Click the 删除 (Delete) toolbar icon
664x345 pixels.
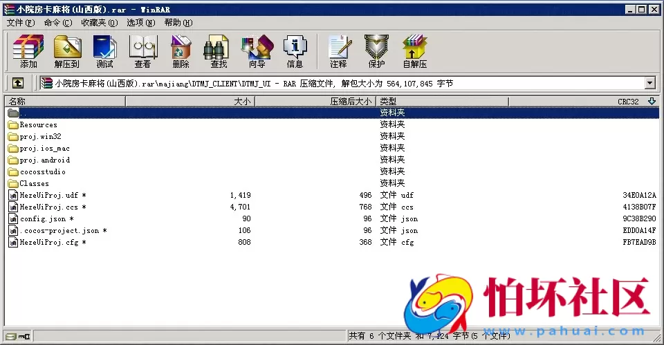(181, 51)
